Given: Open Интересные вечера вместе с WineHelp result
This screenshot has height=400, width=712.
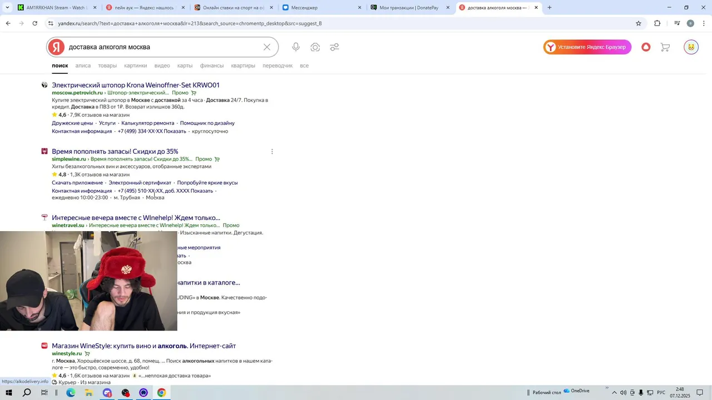Looking at the screenshot, I should pyautogui.click(x=136, y=218).
